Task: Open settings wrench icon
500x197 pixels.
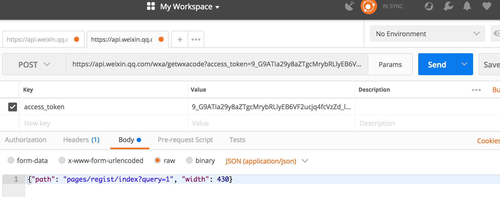Action: tap(448, 6)
